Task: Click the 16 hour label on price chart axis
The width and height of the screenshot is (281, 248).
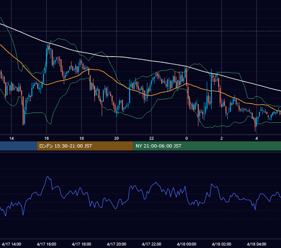Action: tap(46, 138)
